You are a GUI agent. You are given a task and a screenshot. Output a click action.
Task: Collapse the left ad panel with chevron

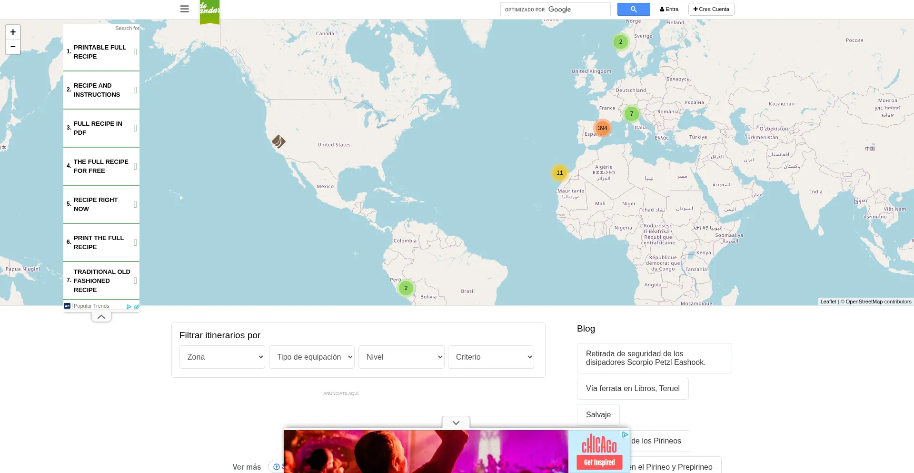click(x=101, y=317)
